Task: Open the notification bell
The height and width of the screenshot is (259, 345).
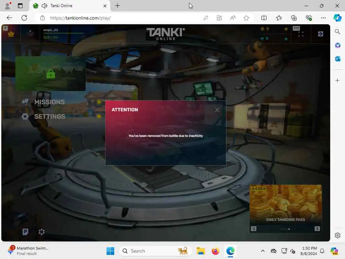Action: 322,251
